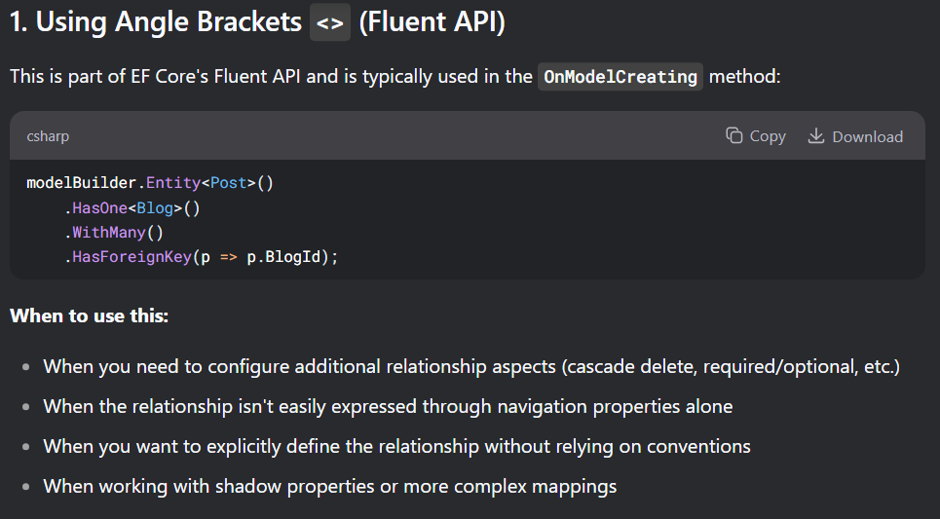The height and width of the screenshot is (519, 940).
Task: Click the modelBuilder.Entity<Post>() code line
Action: point(149,182)
